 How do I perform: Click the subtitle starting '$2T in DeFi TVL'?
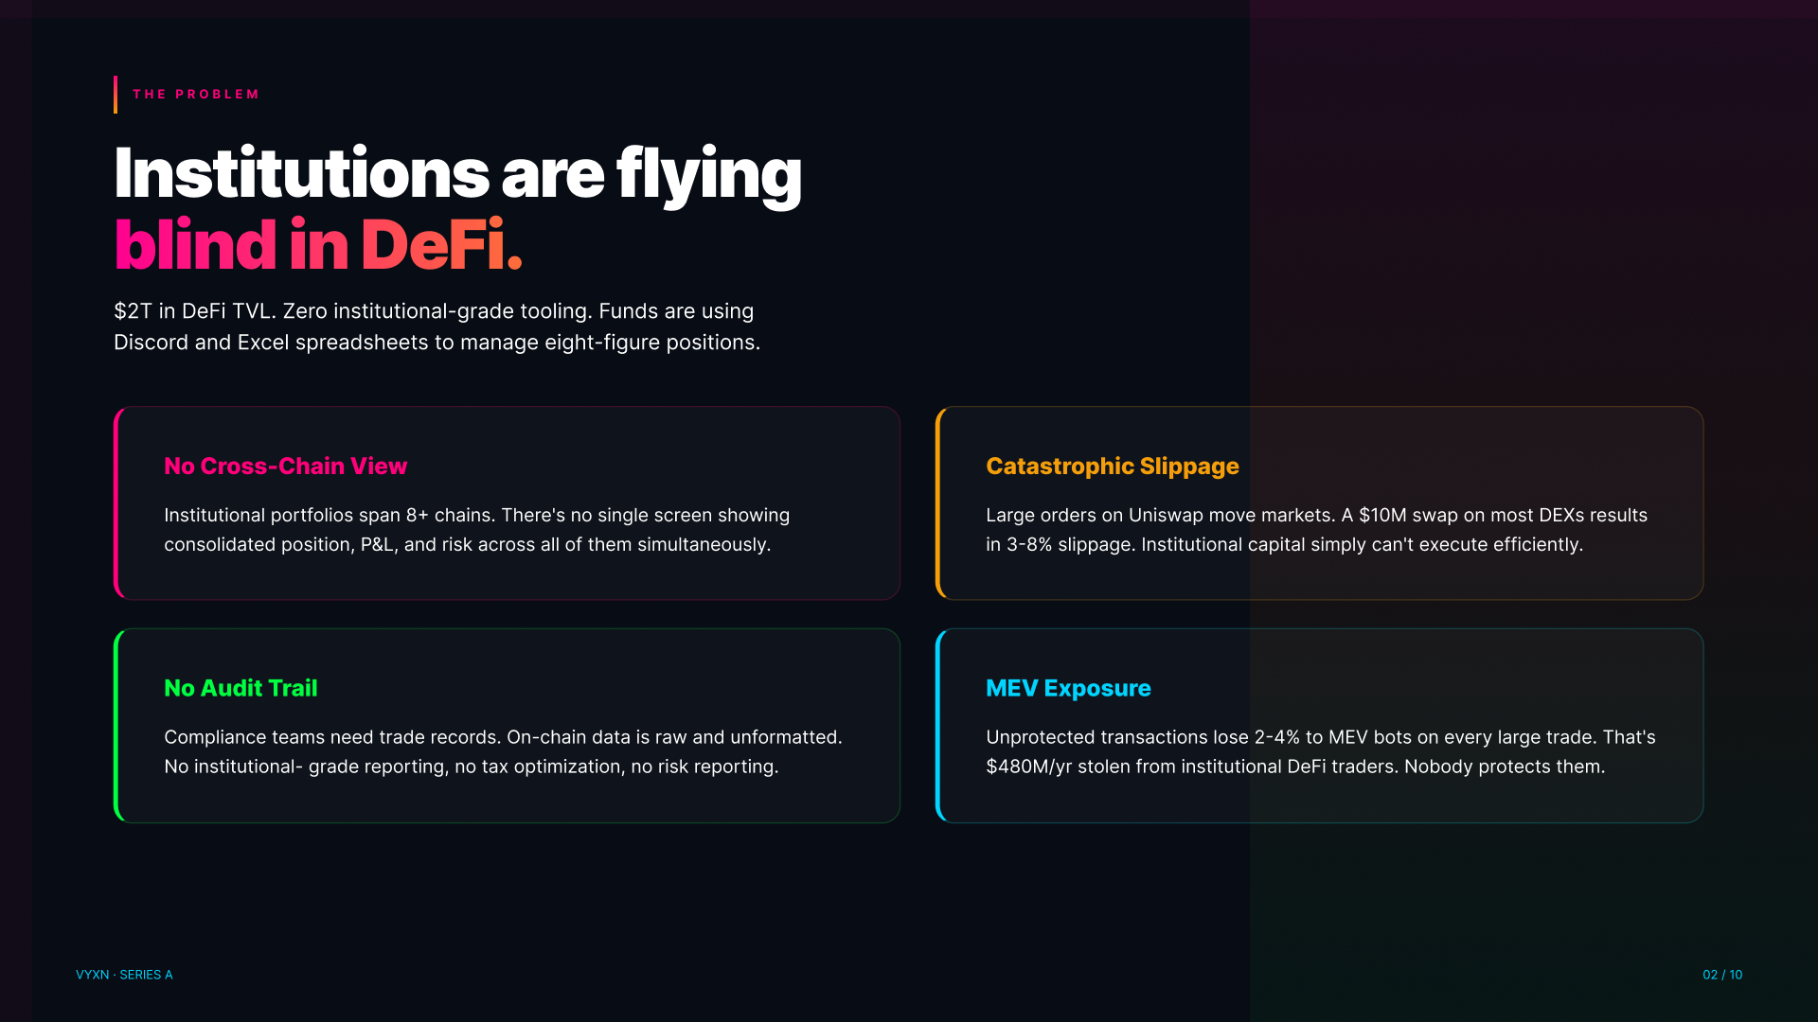click(x=437, y=326)
